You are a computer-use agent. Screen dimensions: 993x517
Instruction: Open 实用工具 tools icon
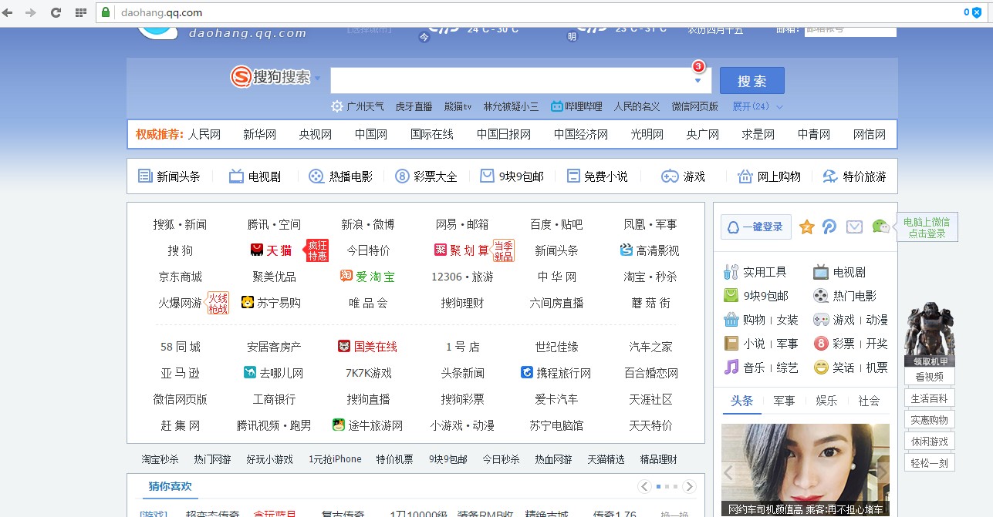[731, 271]
